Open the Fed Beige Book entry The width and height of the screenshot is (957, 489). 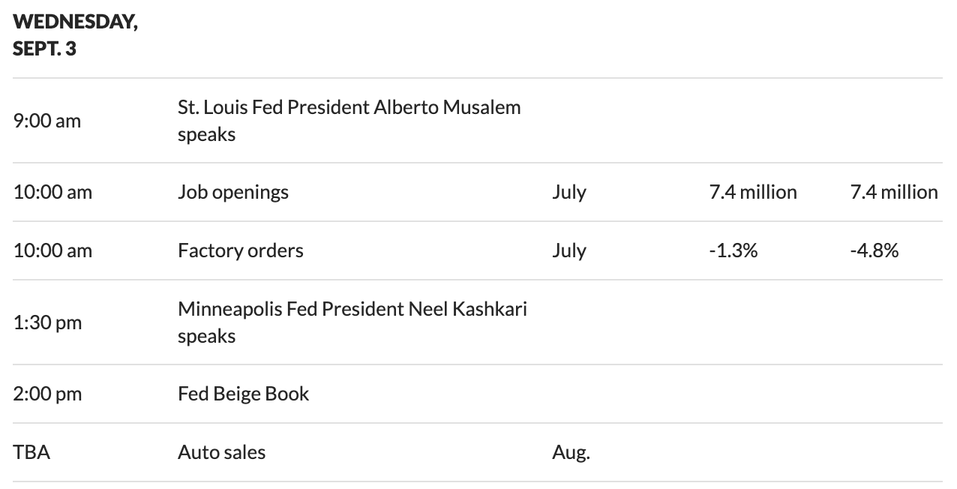tap(243, 394)
